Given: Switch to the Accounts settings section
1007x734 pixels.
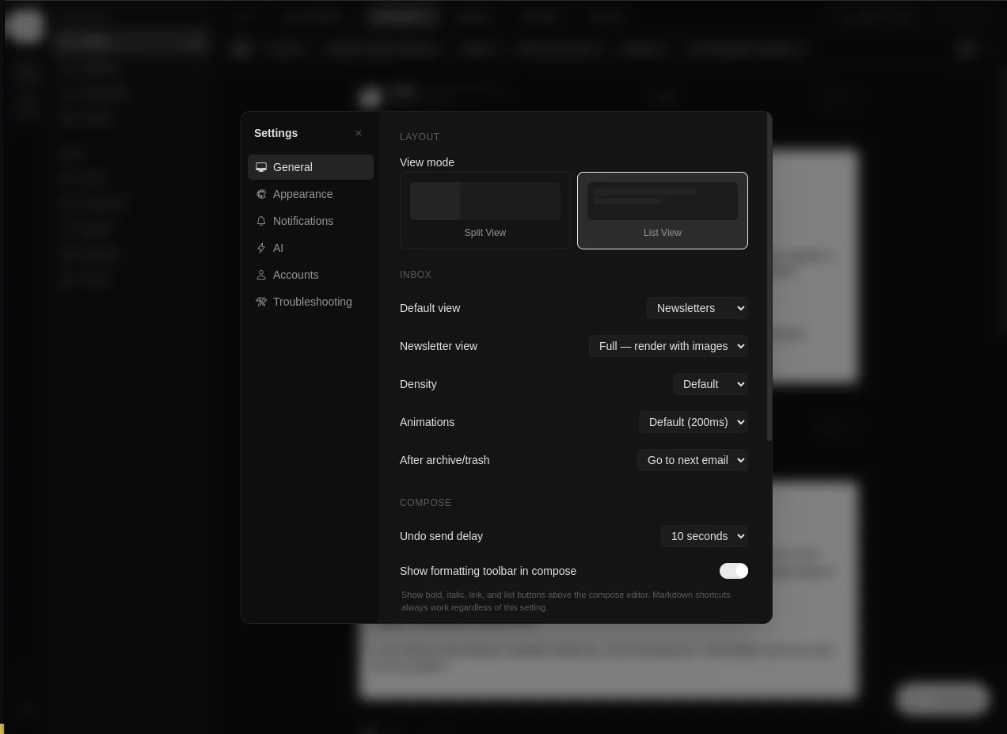Looking at the screenshot, I should (295, 275).
